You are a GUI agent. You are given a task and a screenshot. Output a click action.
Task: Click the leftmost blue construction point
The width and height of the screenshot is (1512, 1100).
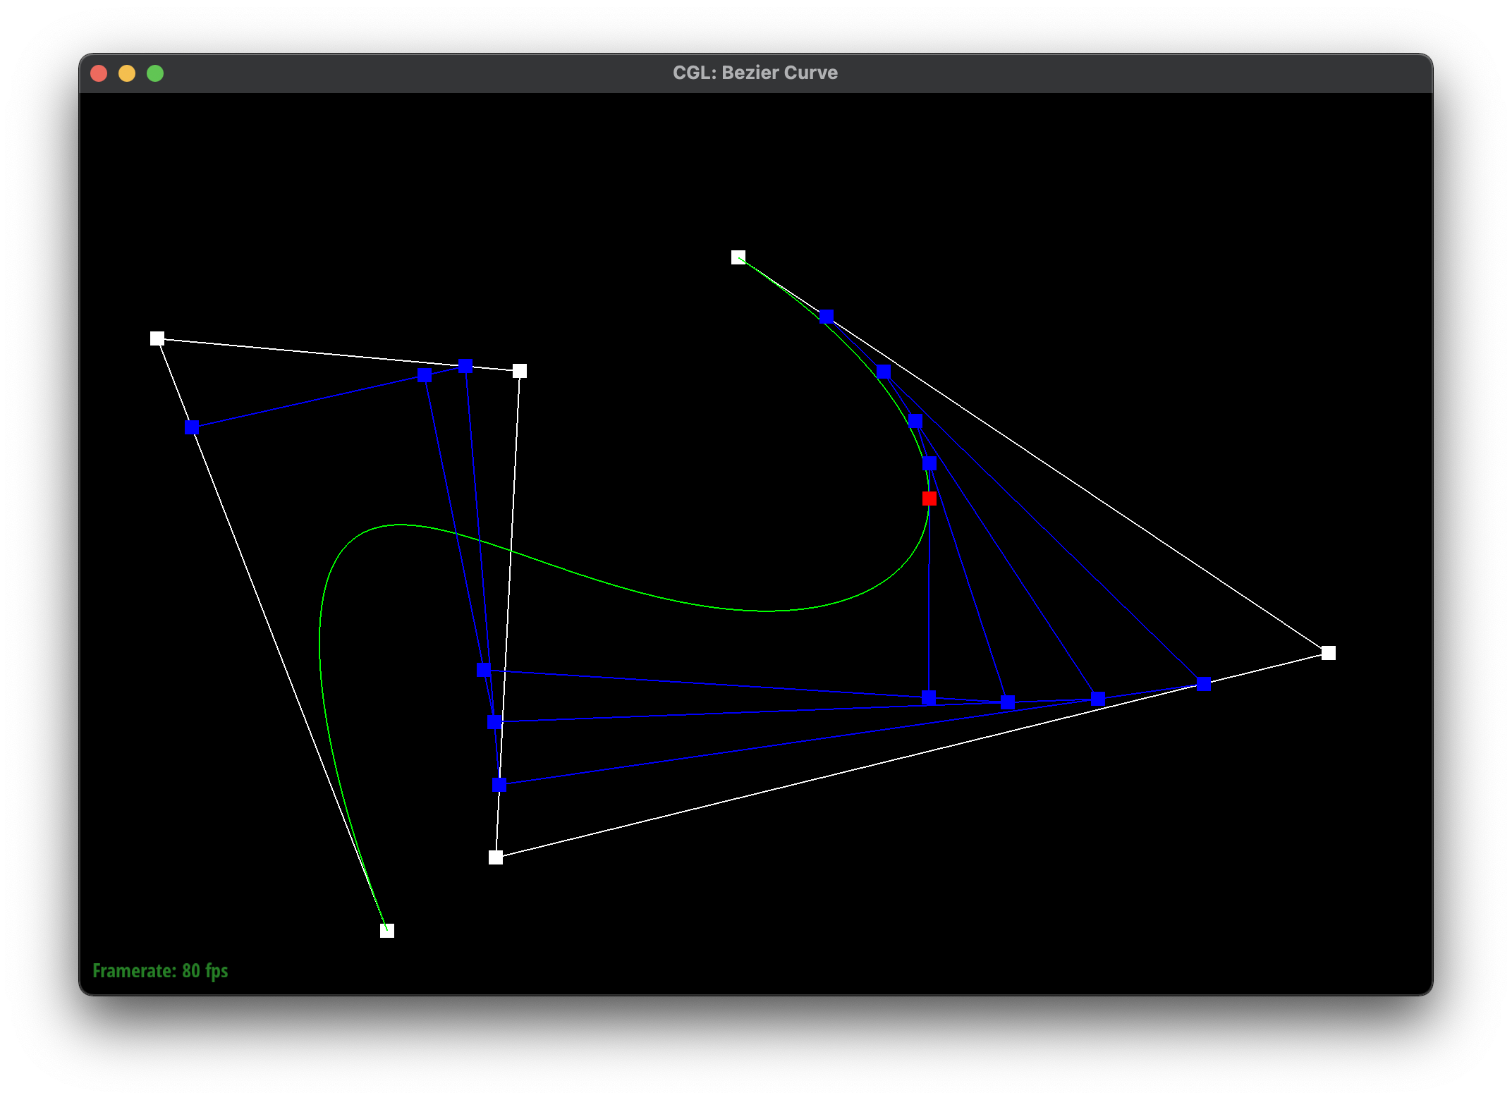click(x=191, y=427)
